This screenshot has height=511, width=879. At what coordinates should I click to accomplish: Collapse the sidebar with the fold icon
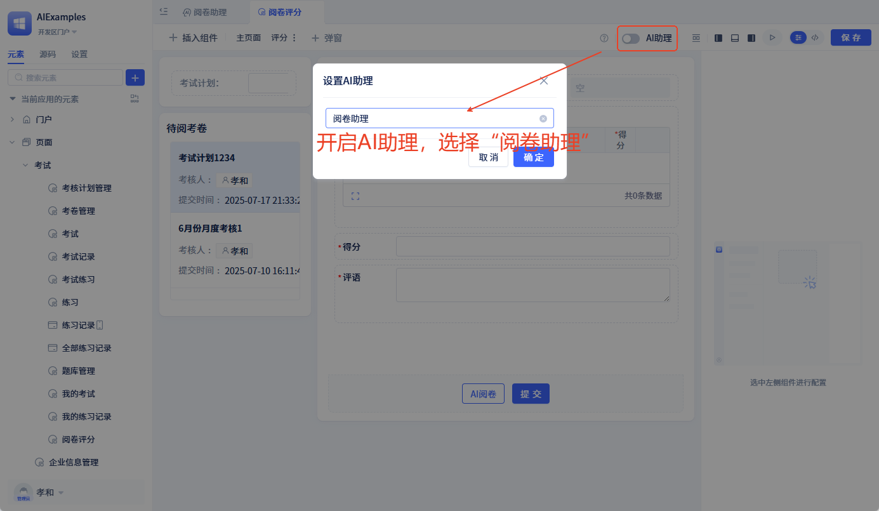pos(164,11)
